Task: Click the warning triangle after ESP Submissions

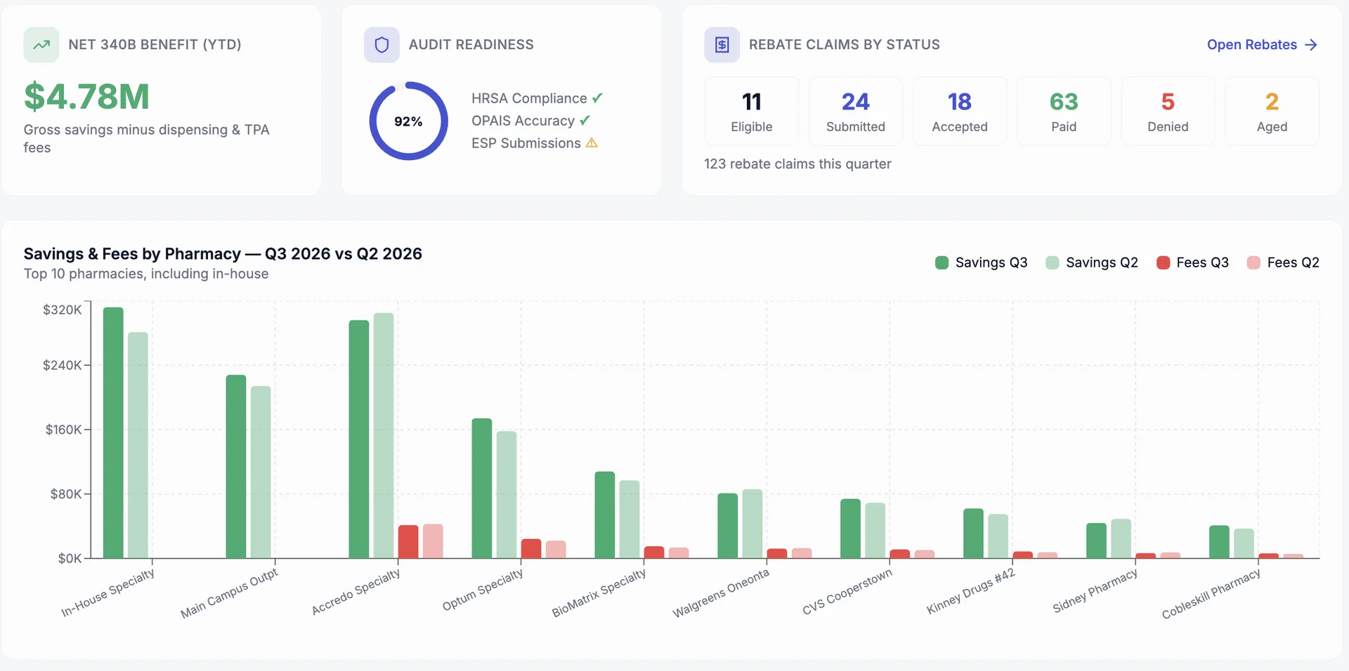Action: coord(592,143)
